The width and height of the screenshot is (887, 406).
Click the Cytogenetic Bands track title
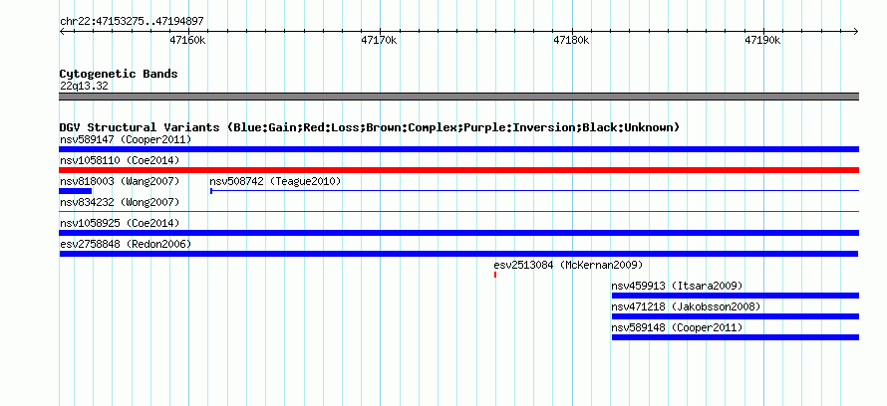pos(119,74)
